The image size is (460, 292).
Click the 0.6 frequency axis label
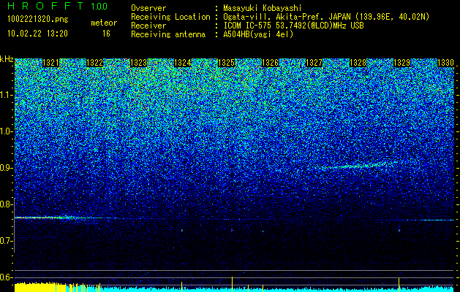tap(6, 277)
